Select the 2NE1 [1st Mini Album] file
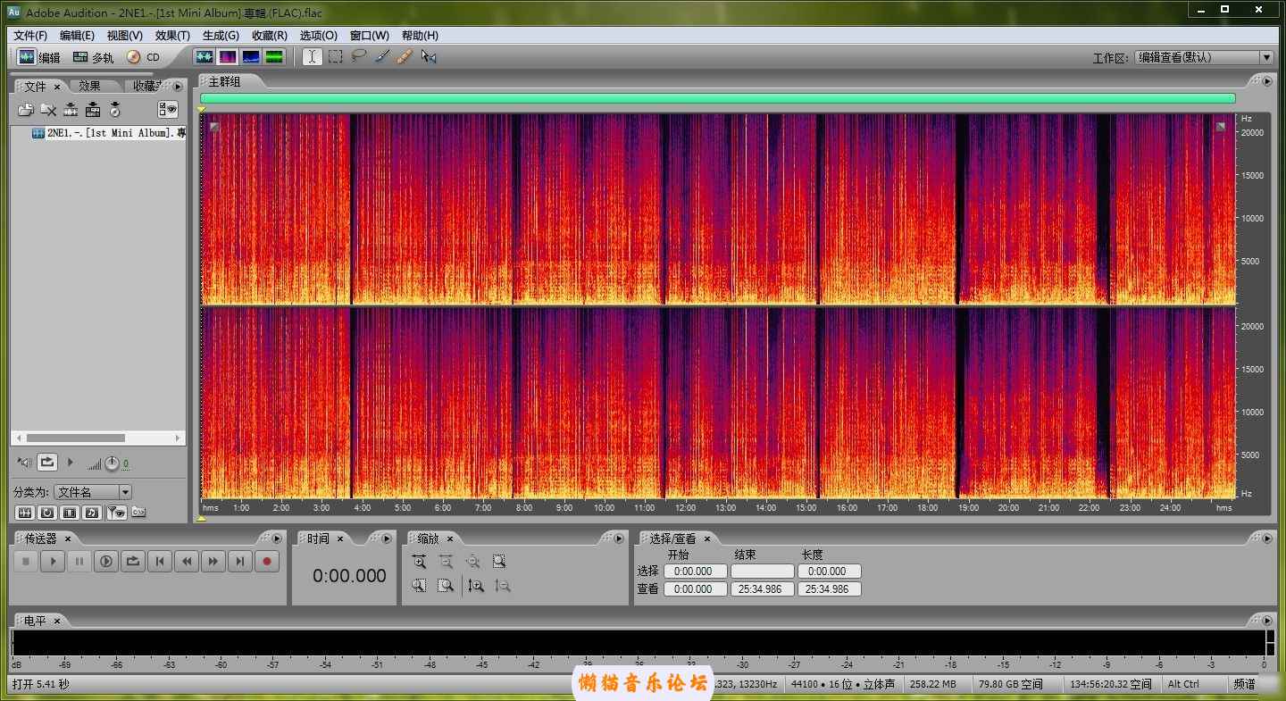Screen dimensions: 1286x701 (x=109, y=133)
